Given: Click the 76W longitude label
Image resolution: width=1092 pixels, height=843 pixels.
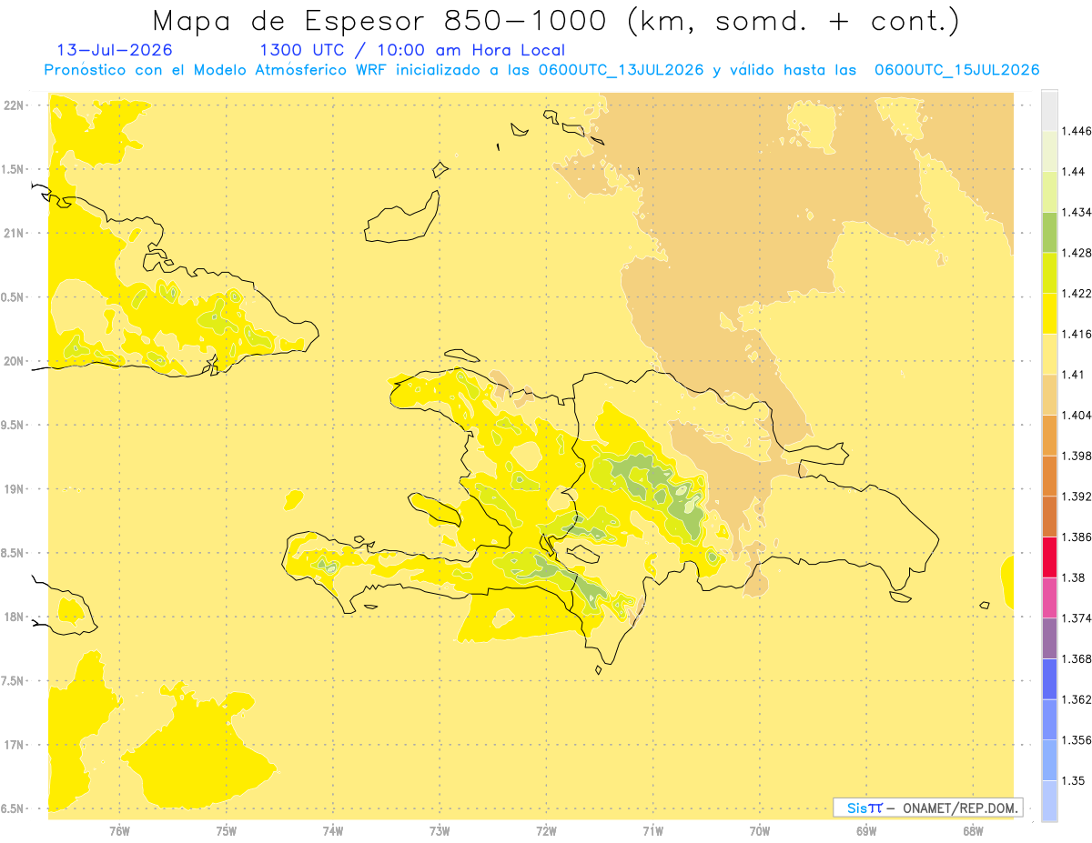Looking at the screenshot, I should pos(119,830).
